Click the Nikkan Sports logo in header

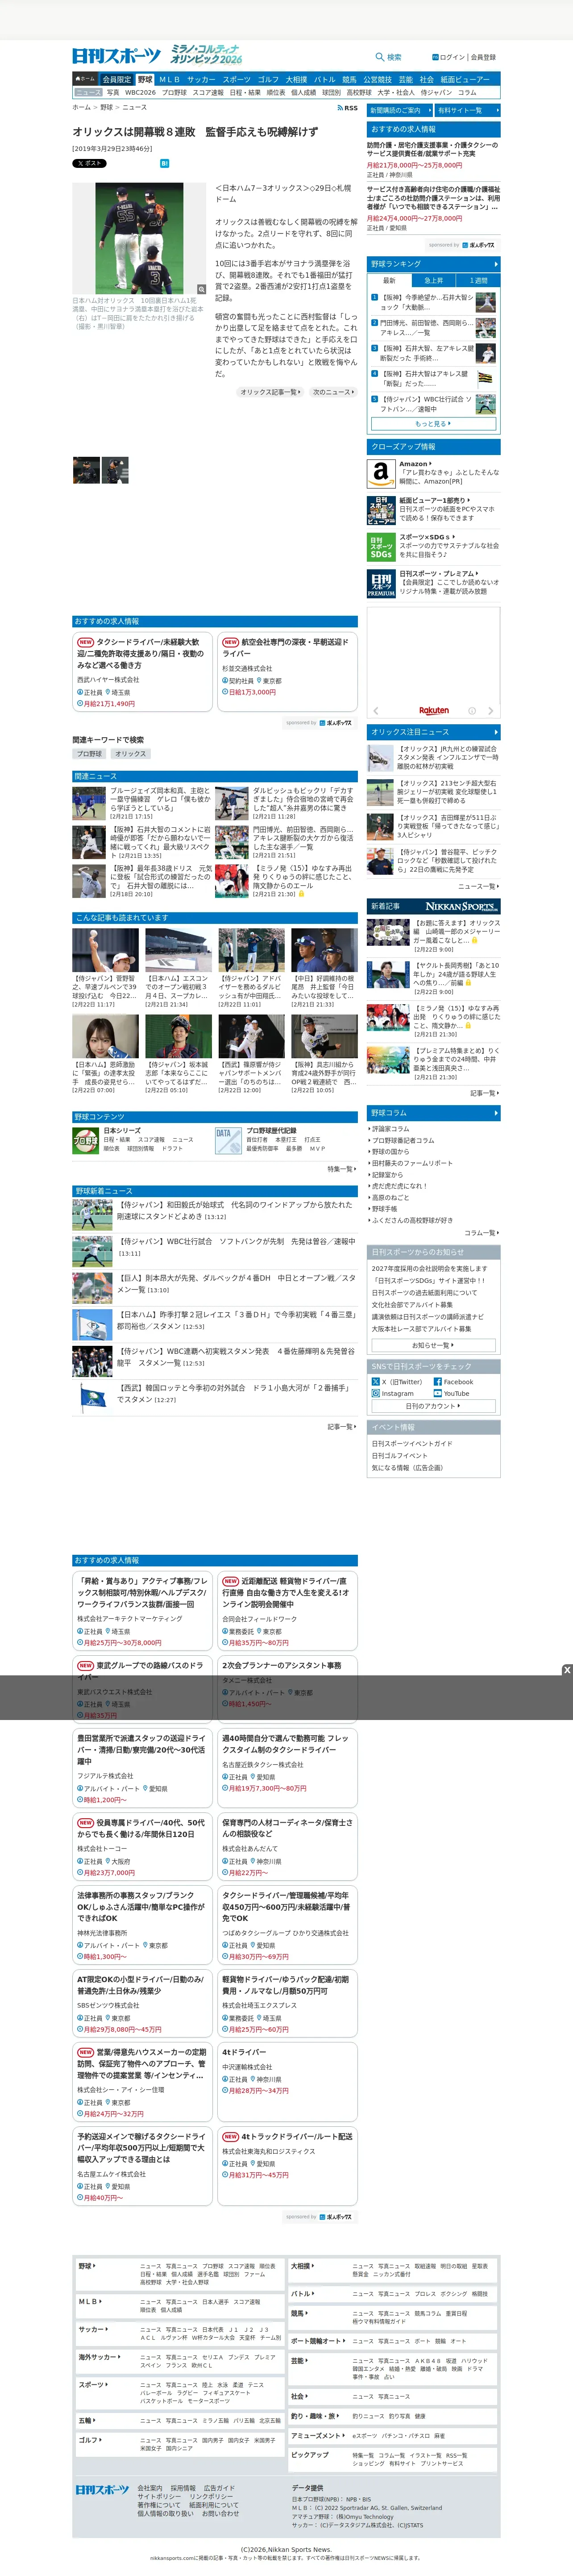116,55
